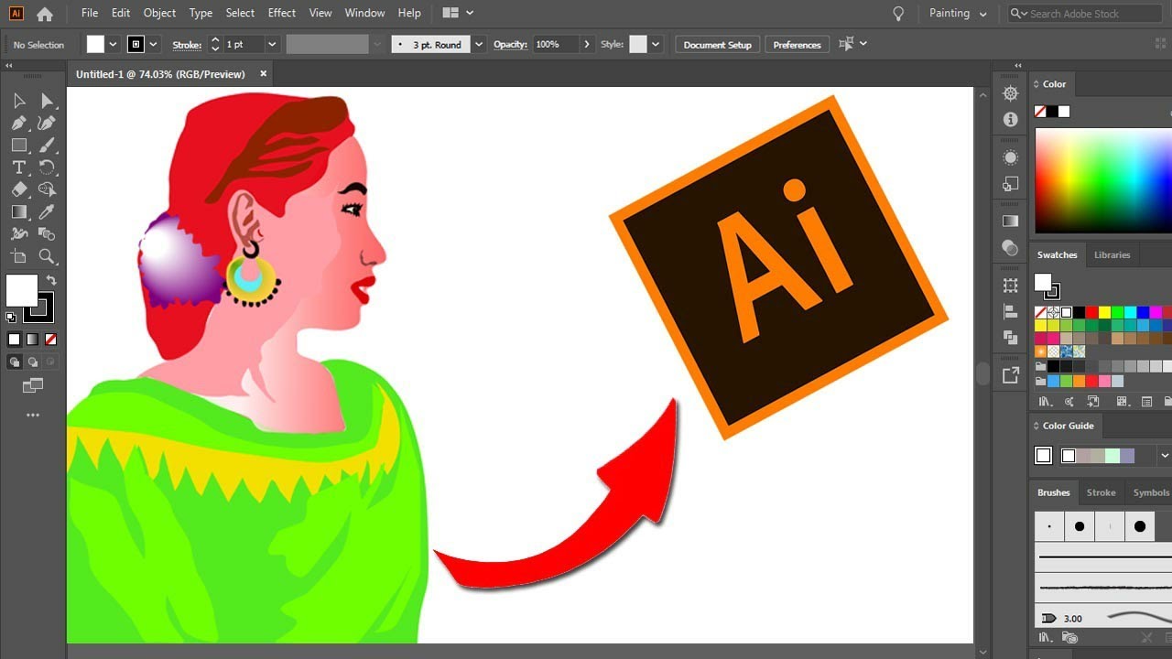Select the Eraser tool
1172x659 pixels.
tap(19, 189)
